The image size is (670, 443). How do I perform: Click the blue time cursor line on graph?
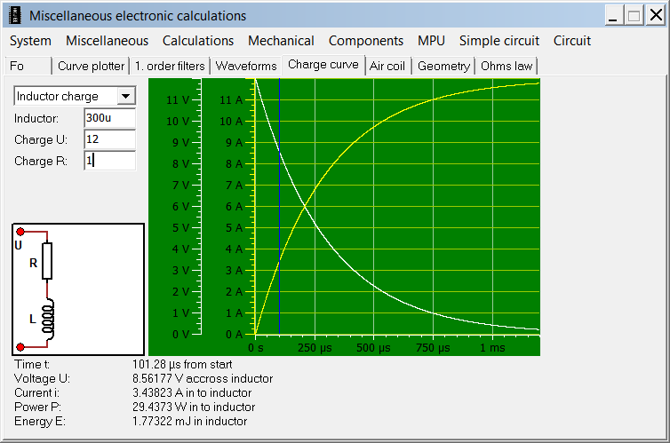pos(279,206)
